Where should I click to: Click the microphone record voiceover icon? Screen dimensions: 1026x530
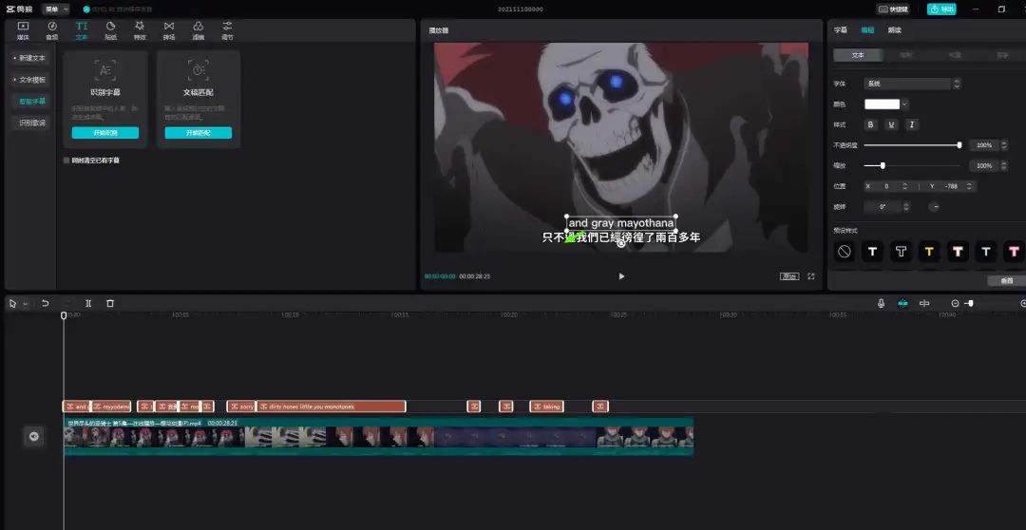click(881, 304)
